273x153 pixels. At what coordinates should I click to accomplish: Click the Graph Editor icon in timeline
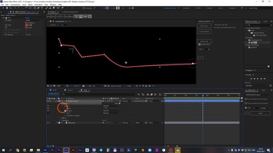(x=160, y=94)
